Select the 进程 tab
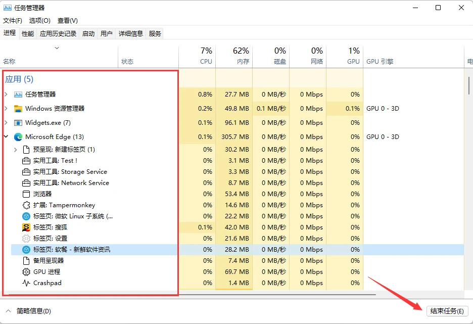Screen dimensions: 473x324 [10, 33]
